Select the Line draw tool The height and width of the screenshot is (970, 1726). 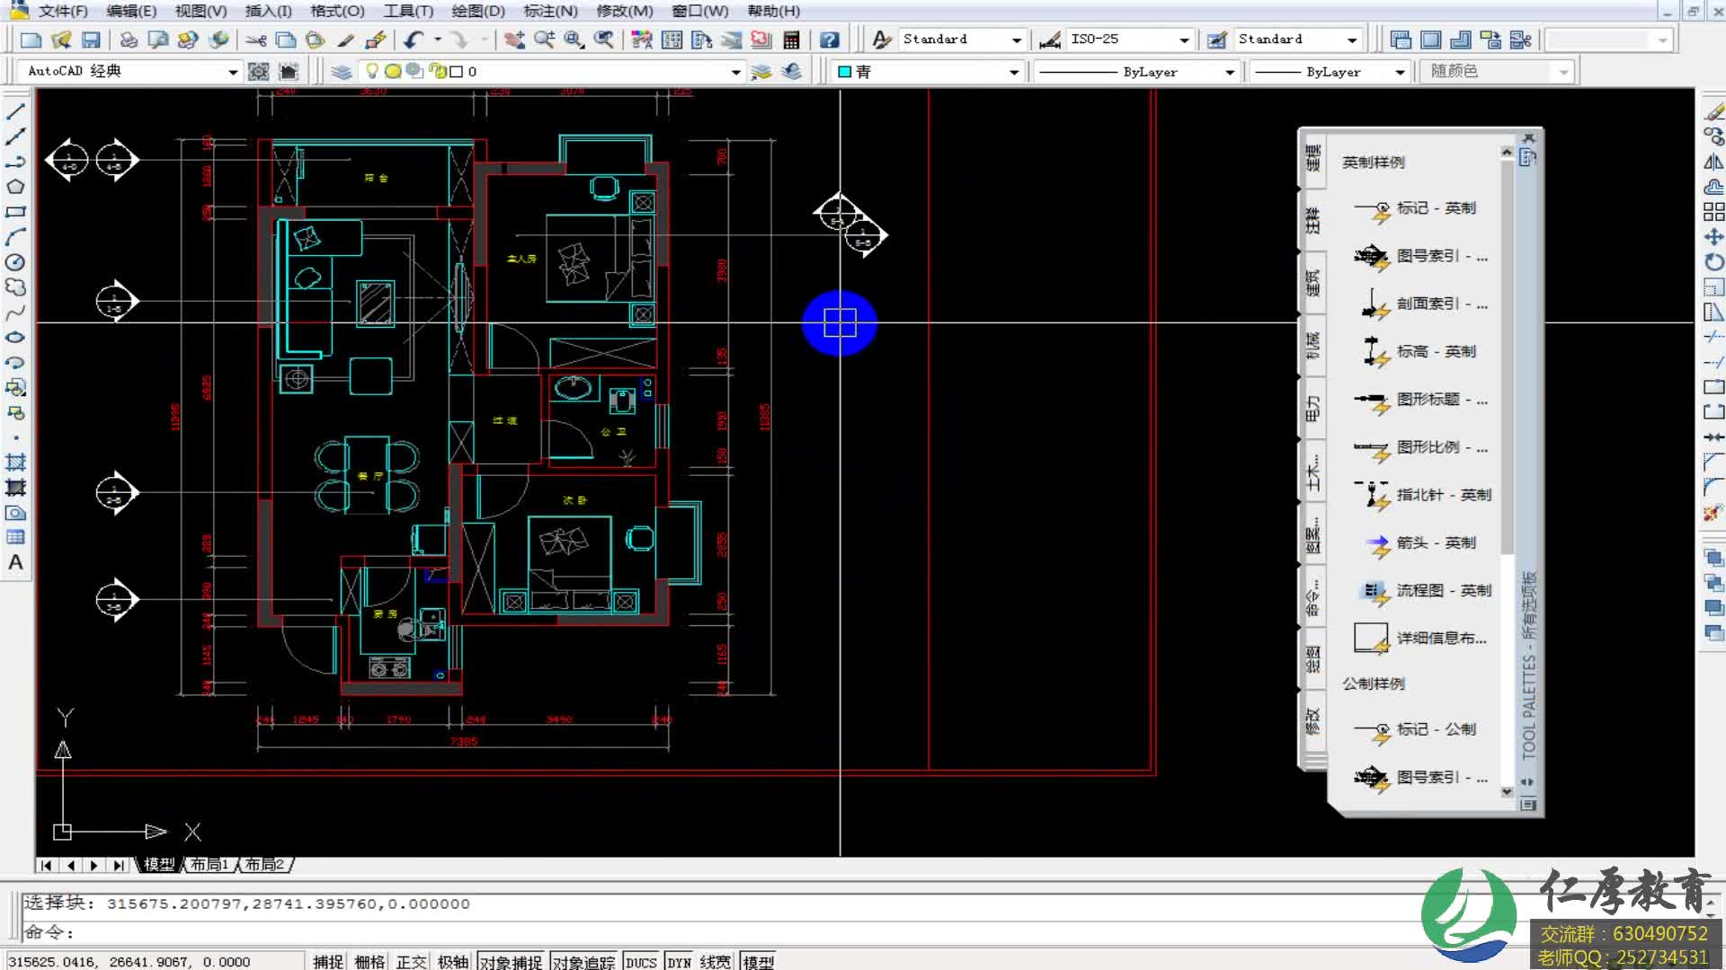point(15,111)
